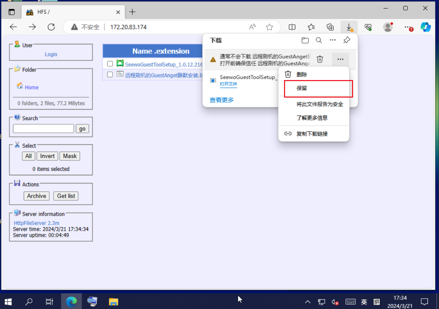Go forward to the next page
The height and width of the screenshot is (309, 439).
32,27
